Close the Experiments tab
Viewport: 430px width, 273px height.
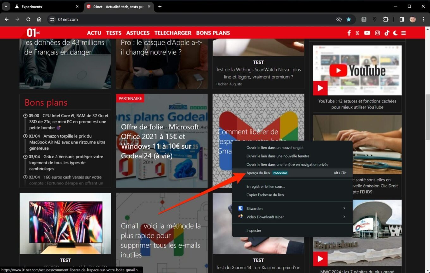coord(77,6)
